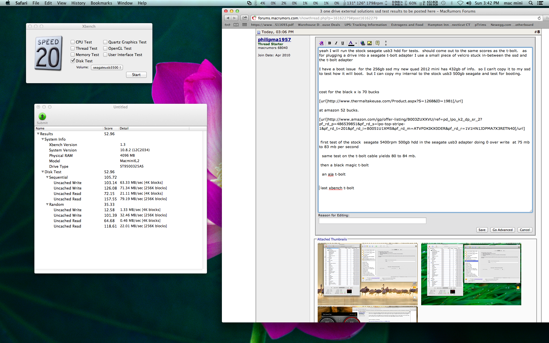Click the Insert Image icon
The height and width of the screenshot is (343, 549).
pyautogui.click(x=369, y=43)
